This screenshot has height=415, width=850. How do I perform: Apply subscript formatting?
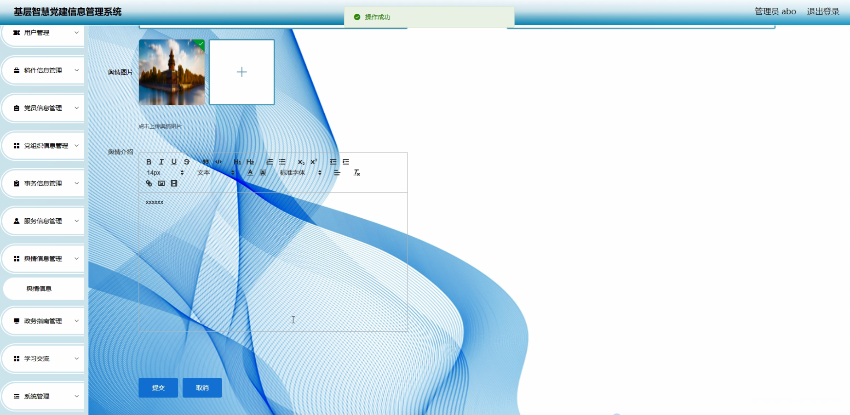pos(301,162)
